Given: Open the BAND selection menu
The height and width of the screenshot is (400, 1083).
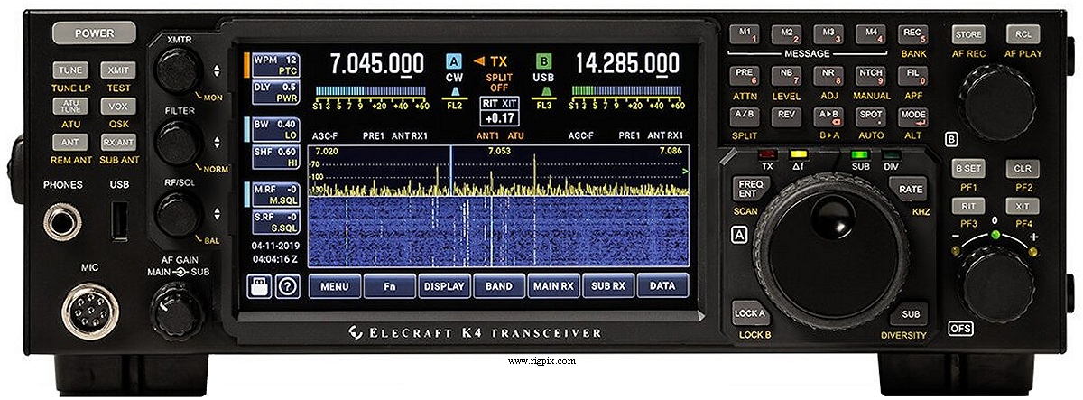Looking at the screenshot, I should 498,286.
